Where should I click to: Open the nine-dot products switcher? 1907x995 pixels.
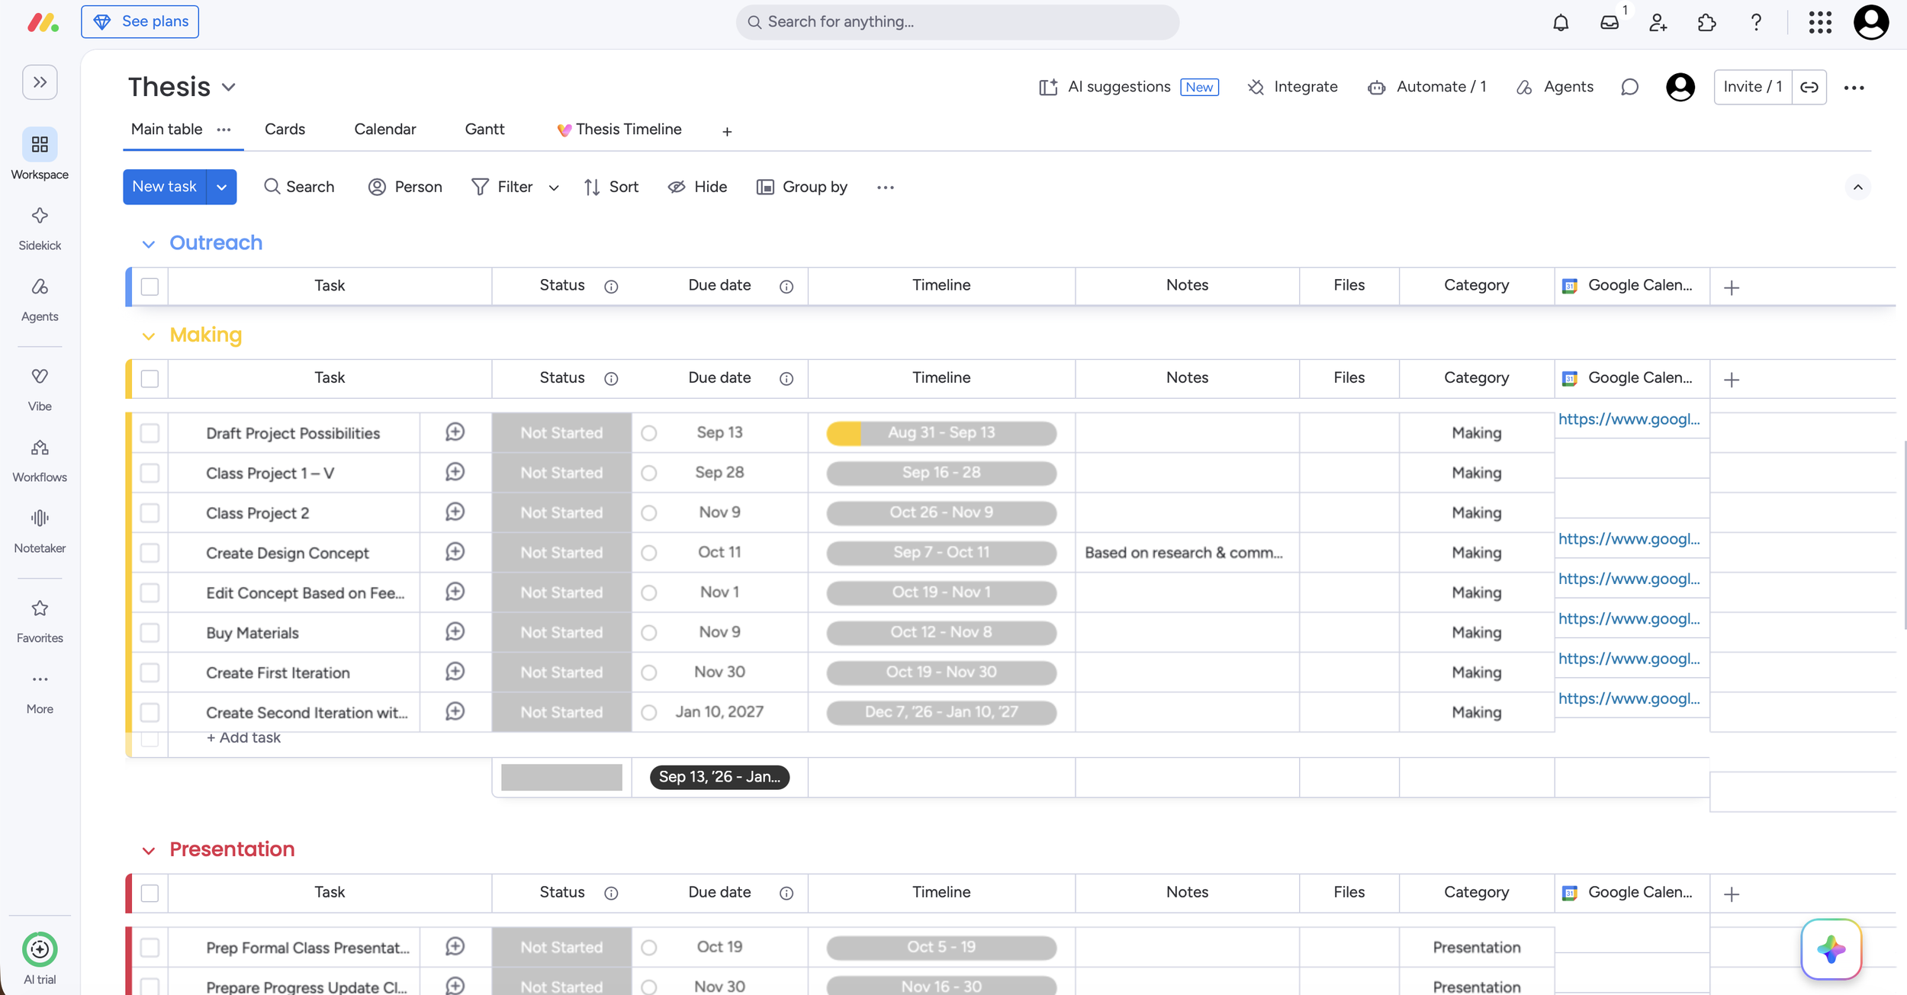1820,22
